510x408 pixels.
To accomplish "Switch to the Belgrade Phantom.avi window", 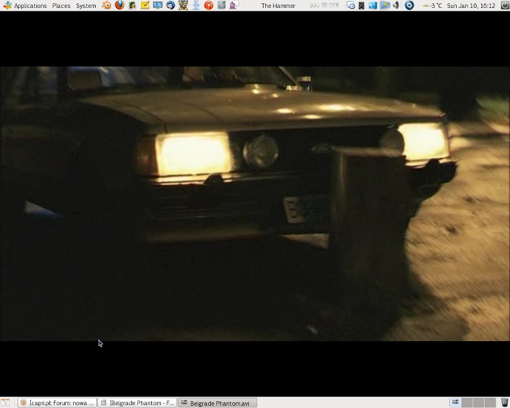I will pyautogui.click(x=217, y=403).
